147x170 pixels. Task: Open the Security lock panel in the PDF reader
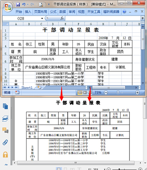[5, 155]
